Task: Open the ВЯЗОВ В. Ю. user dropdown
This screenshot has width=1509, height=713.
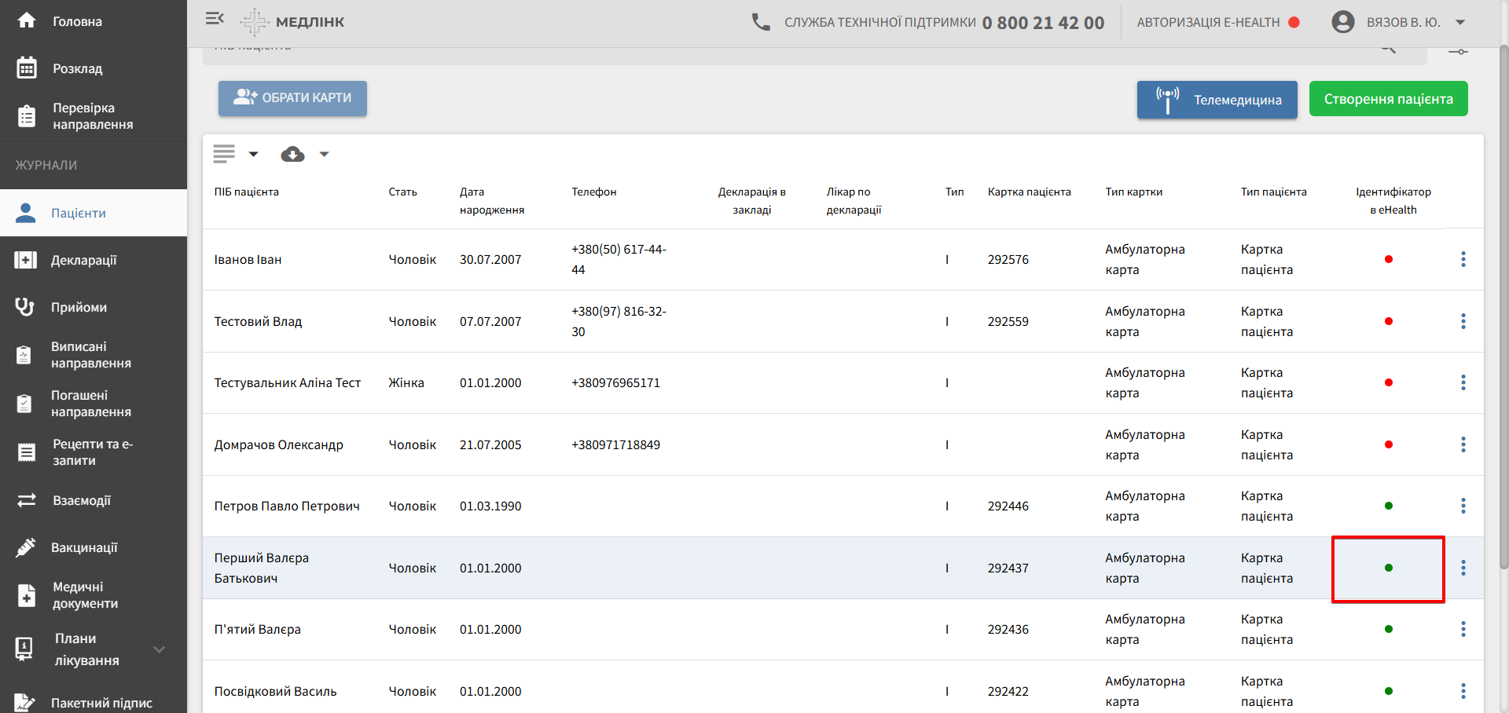Action: tap(1460, 22)
